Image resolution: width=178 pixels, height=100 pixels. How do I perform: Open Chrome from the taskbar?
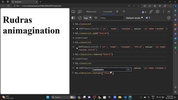click(x=100, y=97)
